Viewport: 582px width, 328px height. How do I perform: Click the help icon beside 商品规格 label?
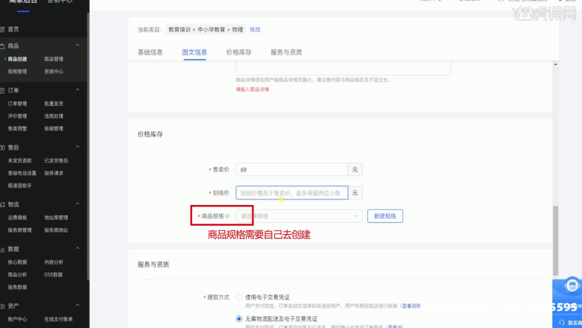(x=227, y=216)
